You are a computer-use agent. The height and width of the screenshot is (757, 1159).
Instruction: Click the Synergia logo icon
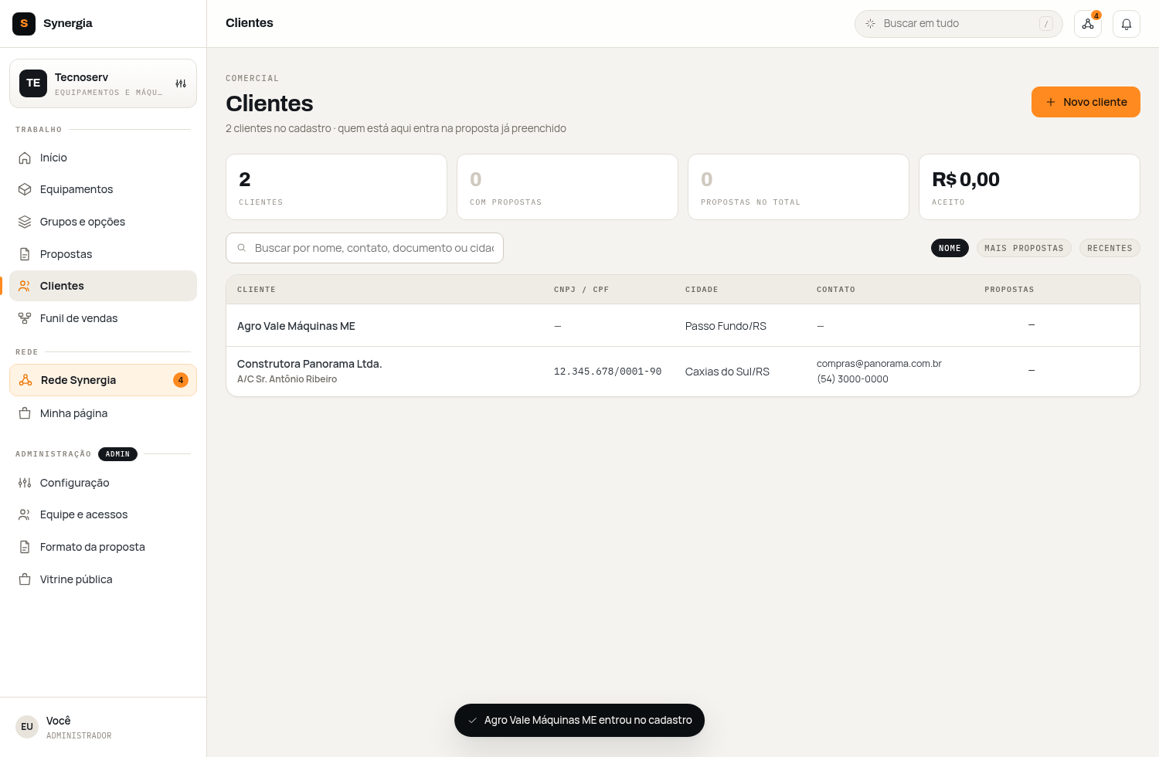click(24, 23)
